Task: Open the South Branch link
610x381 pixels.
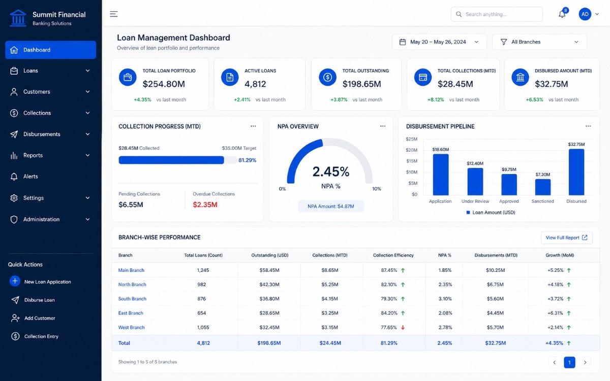Action: (132, 299)
